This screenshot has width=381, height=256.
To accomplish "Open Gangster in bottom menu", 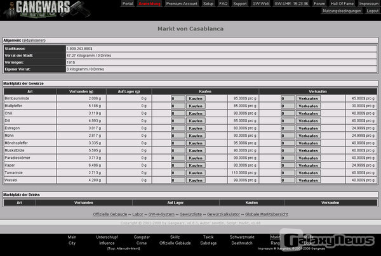I will 142,237.
